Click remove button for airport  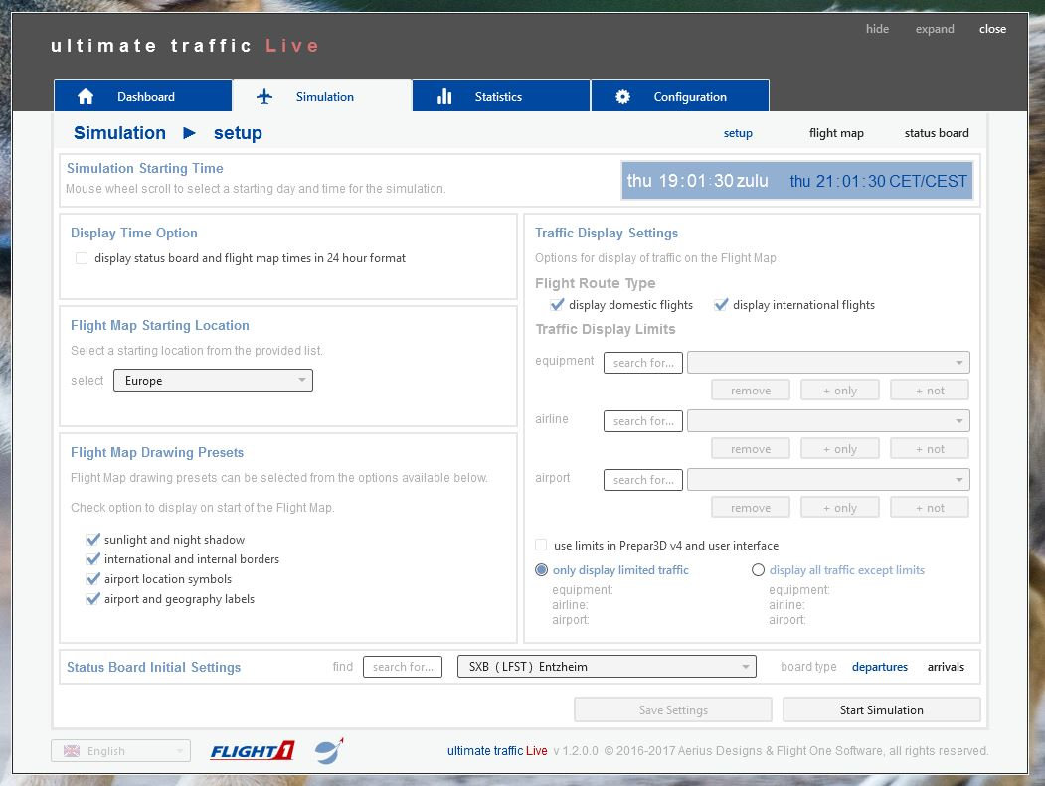coord(751,508)
